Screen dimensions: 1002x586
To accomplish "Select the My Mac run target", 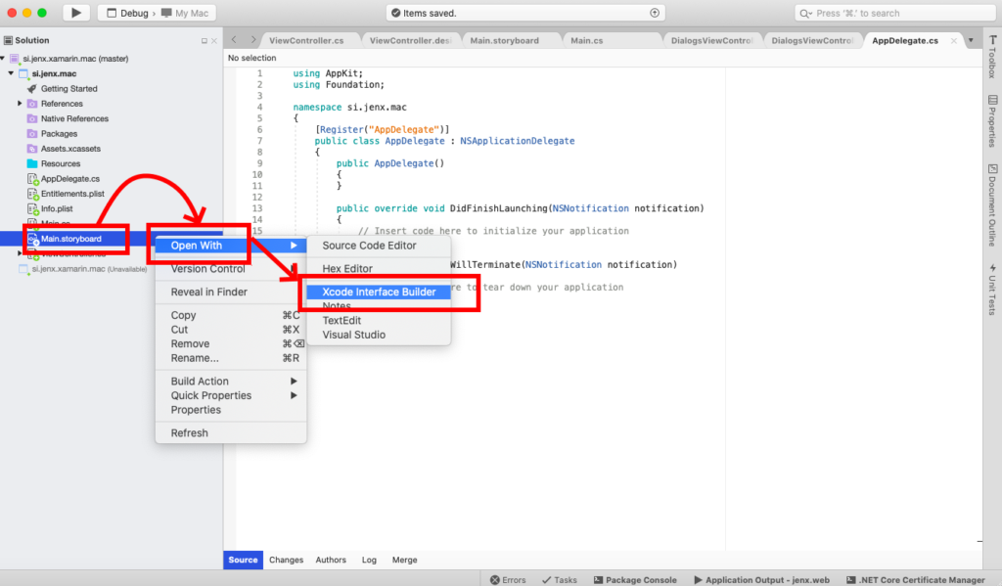I will [x=185, y=13].
